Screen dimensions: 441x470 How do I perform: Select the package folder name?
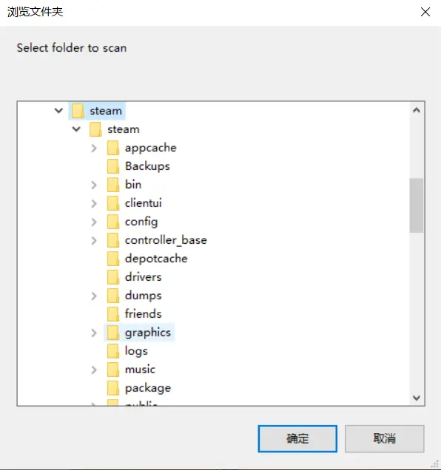148,389
